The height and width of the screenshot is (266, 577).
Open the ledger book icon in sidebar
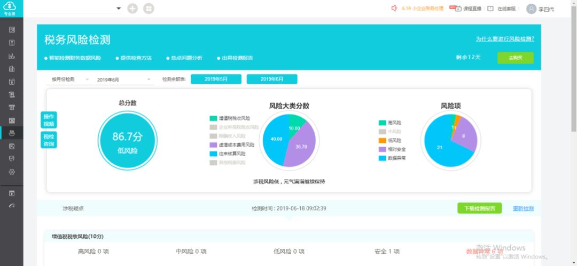(12, 30)
